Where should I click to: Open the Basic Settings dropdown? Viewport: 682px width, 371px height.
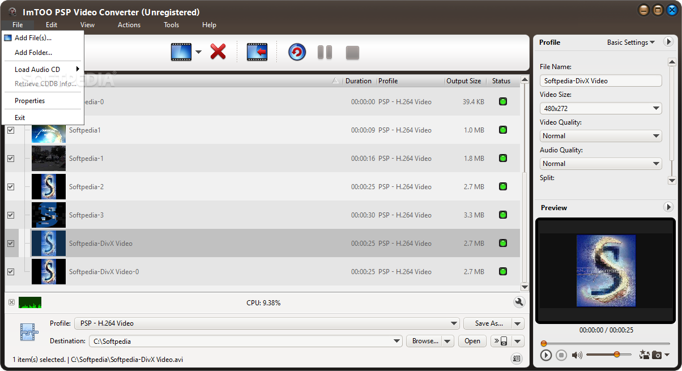[x=631, y=42]
